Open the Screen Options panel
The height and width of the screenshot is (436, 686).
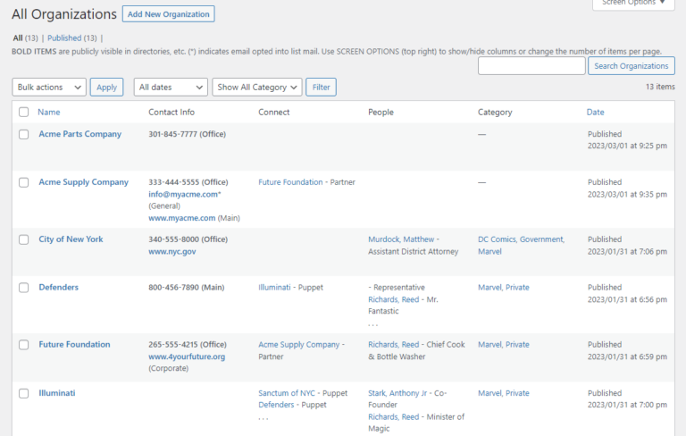tap(632, 4)
